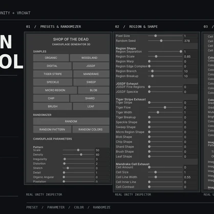Adjust the Distortion slider
The width and height of the screenshot is (214, 214).
point(78,164)
